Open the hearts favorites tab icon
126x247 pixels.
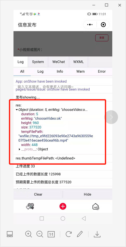tap(30, 206)
